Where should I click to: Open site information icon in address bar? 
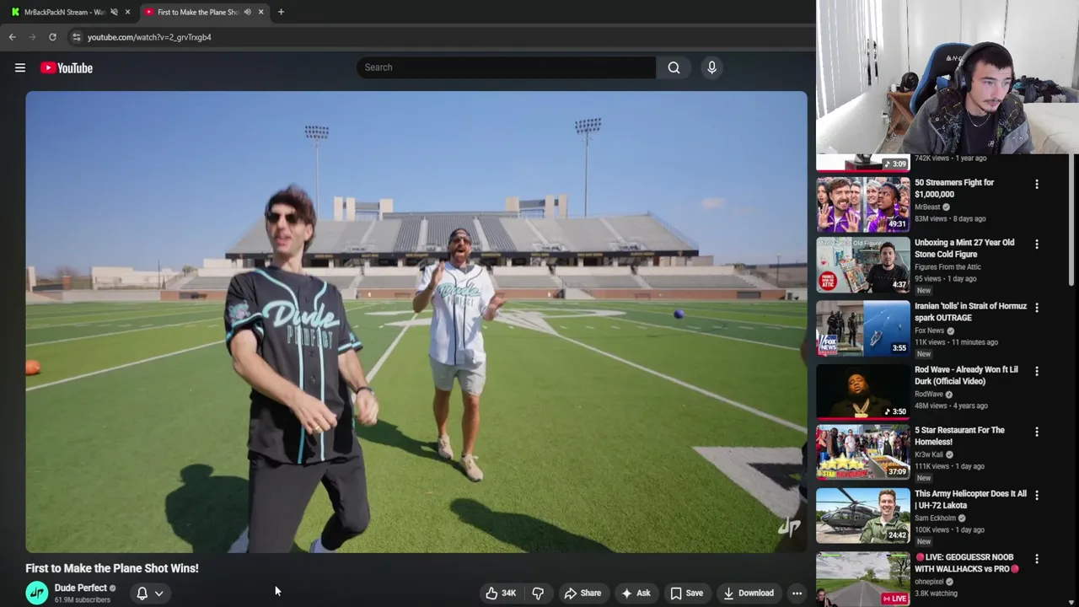(76, 37)
